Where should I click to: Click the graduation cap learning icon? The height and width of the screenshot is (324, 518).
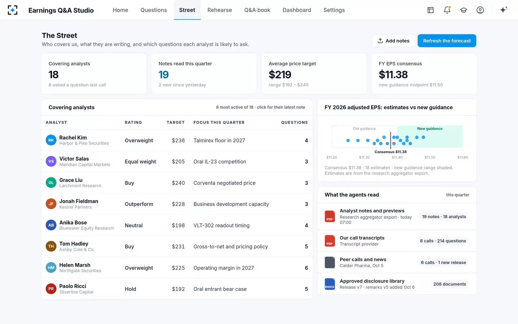[464, 10]
